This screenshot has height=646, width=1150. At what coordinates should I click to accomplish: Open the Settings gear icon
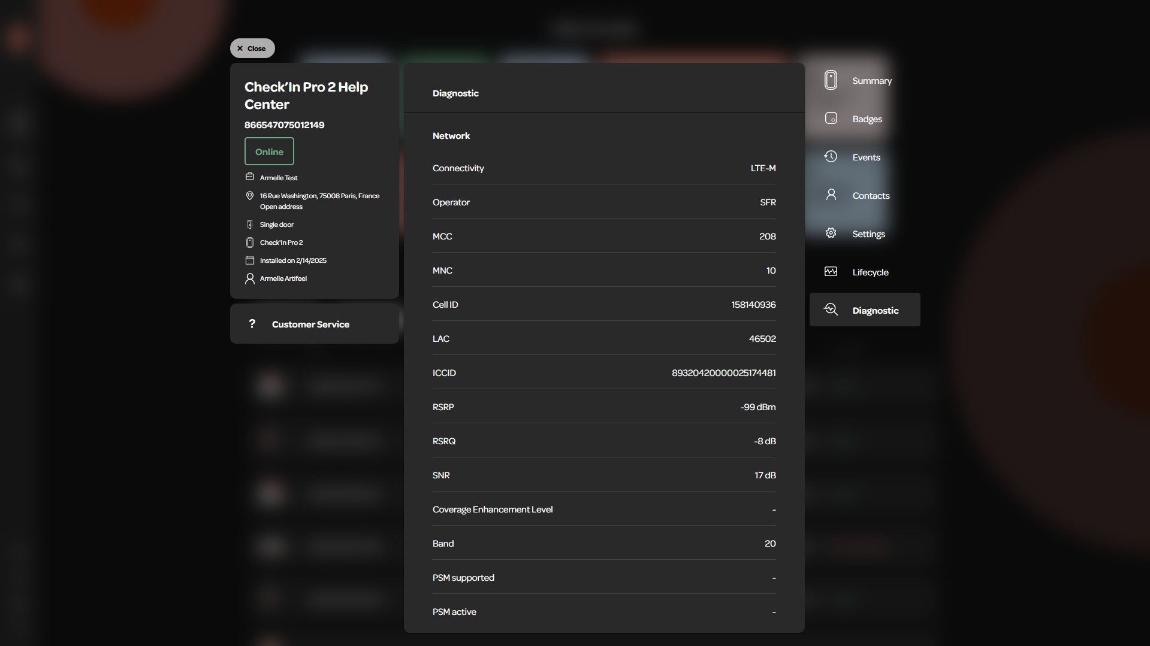pyautogui.click(x=831, y=233)
